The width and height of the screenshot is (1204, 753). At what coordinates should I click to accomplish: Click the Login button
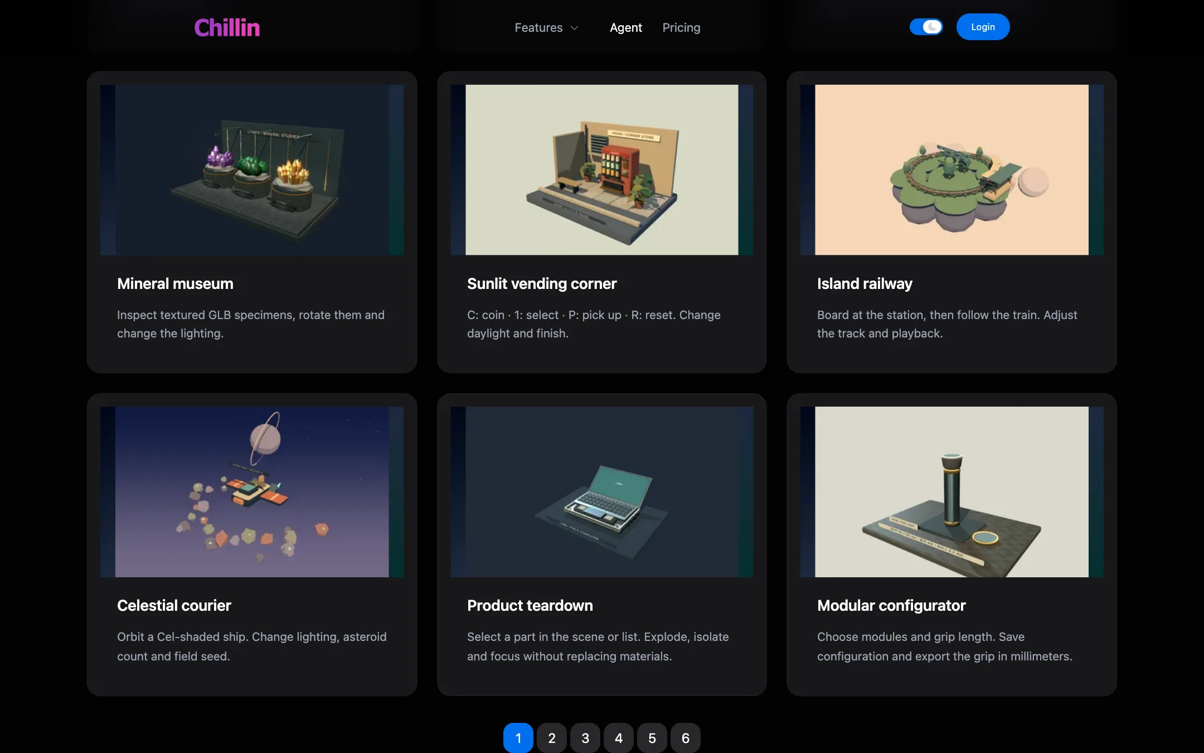983,27
